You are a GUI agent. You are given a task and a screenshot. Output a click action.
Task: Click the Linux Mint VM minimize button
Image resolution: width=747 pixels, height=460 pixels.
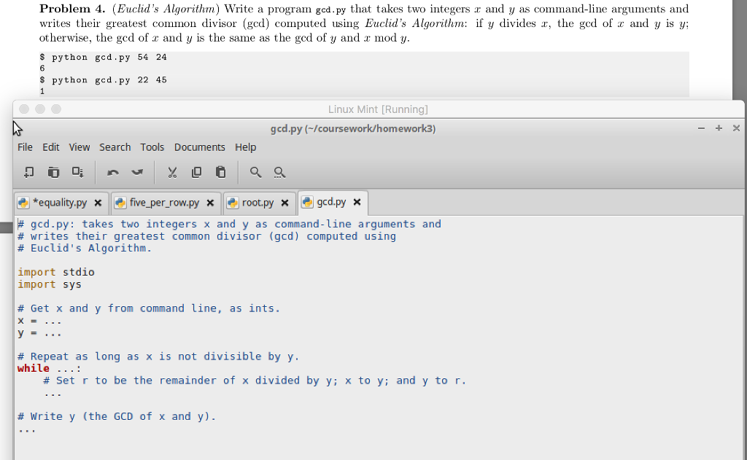point(40,109)
